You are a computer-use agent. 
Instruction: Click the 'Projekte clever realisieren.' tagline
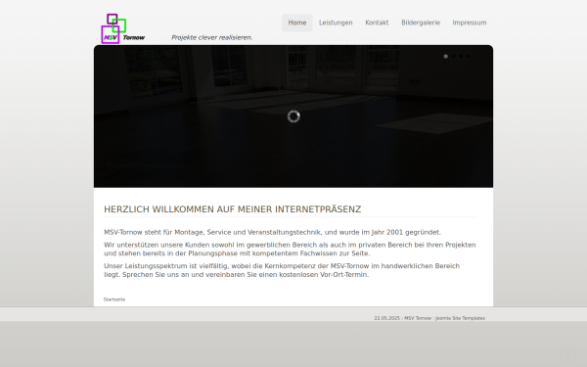[x=212, y=37]
